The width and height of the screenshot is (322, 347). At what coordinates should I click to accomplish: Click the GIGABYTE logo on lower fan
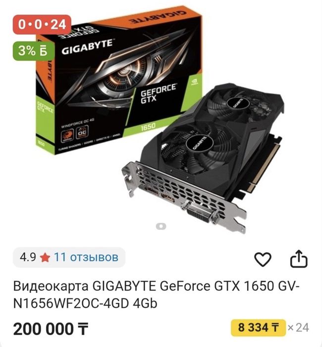200,143
